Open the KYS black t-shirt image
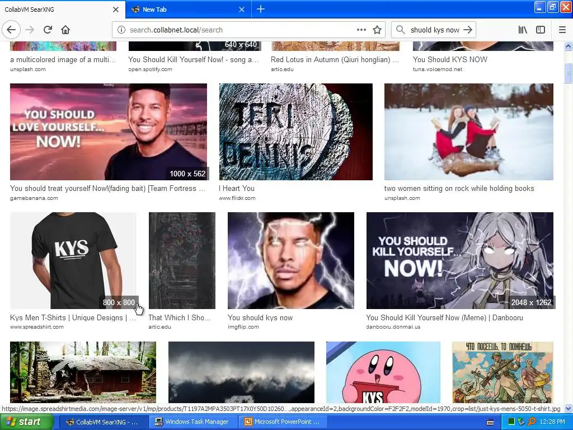Viewport: 573px width, 430px height. [x=73, y=260]
